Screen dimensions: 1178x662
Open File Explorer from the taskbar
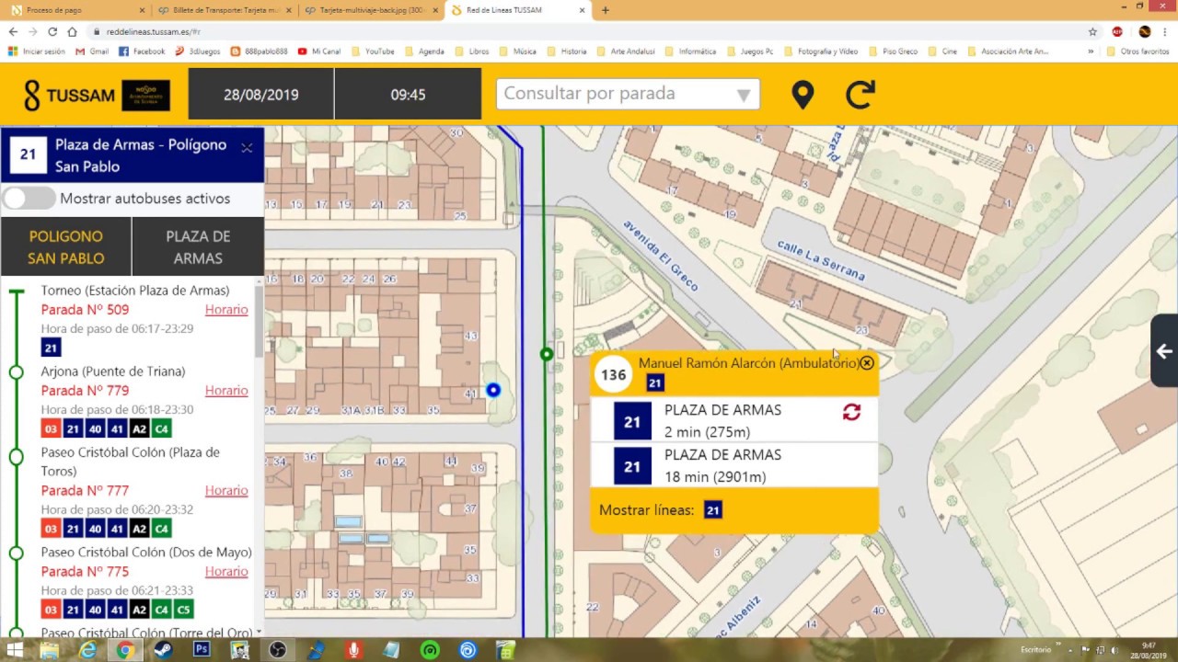coord(50,650)
